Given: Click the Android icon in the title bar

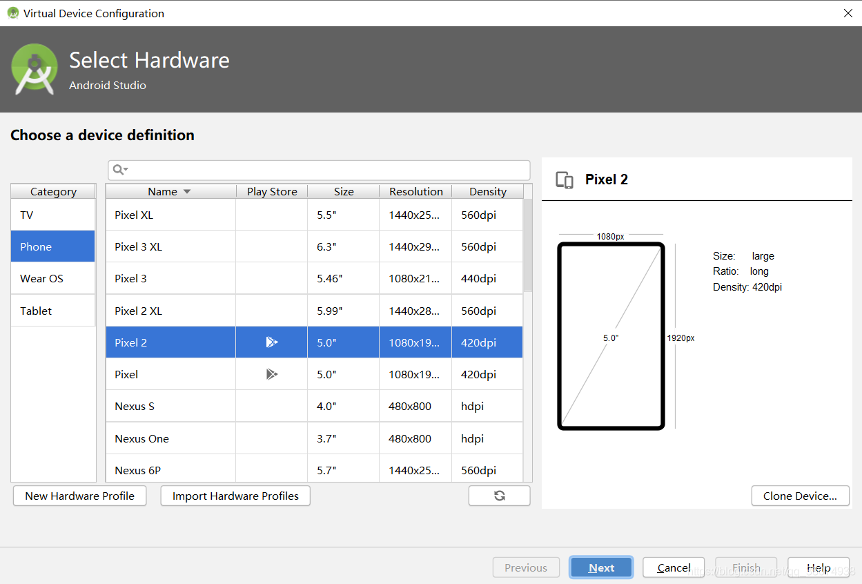Looking at the screenshot, I should tap(13, 13).
